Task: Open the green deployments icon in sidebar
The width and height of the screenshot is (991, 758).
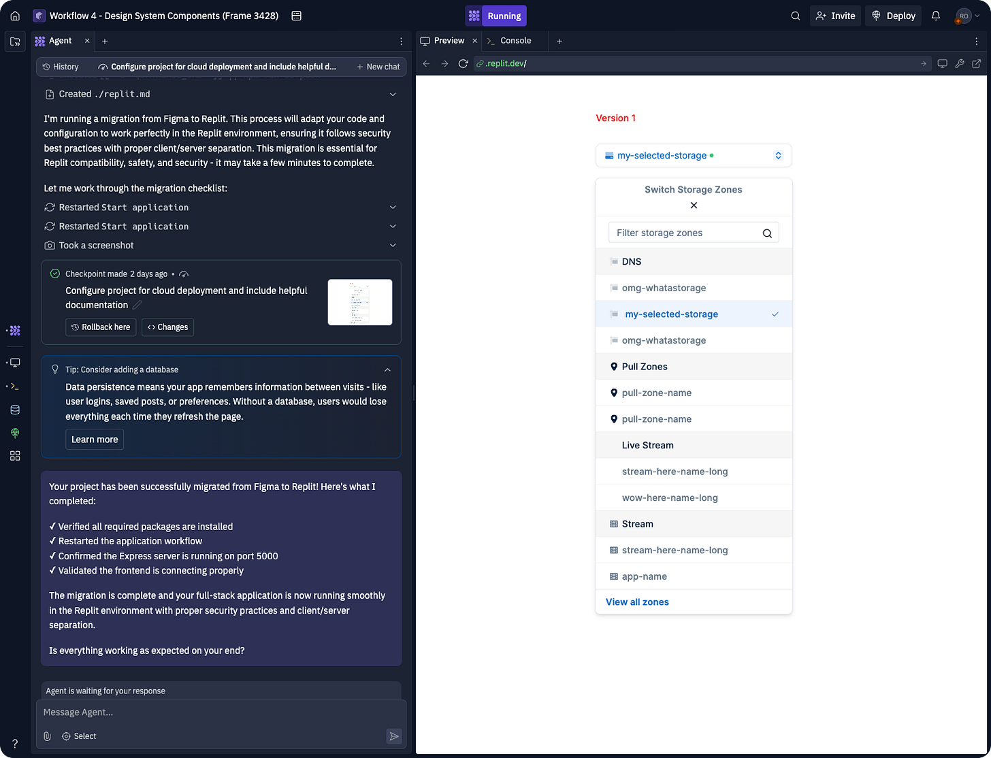Action: 15,433
